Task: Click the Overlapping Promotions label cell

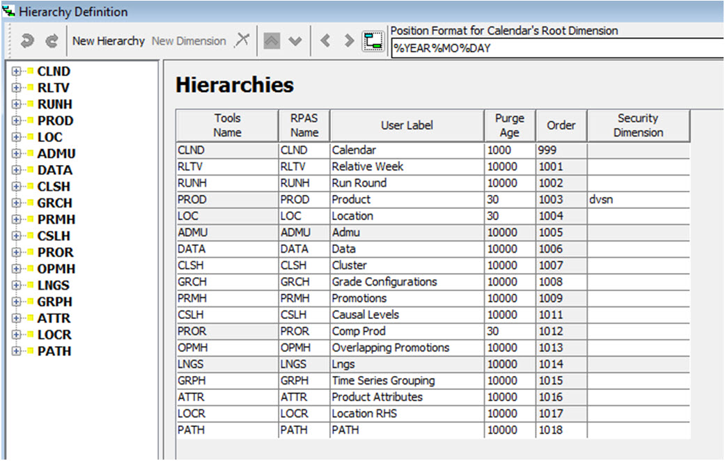Action: [407, 347]
